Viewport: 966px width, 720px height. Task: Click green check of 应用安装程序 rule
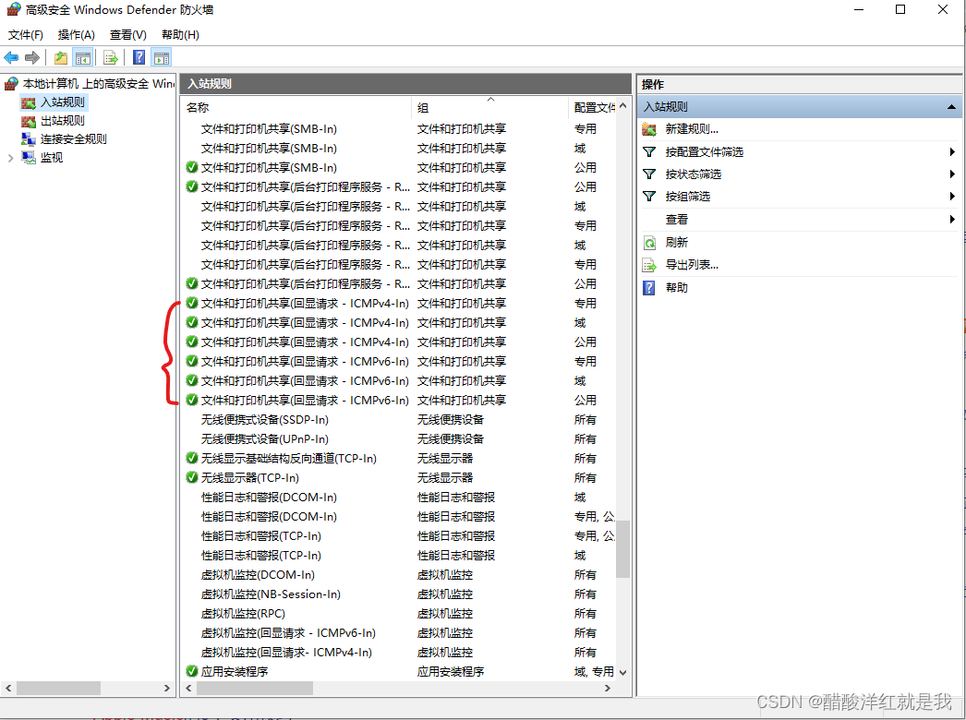(x=192, y=671)
